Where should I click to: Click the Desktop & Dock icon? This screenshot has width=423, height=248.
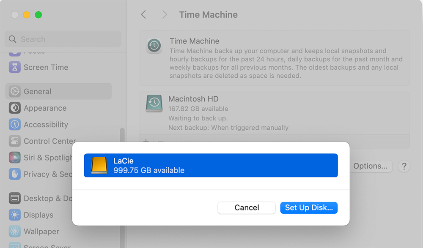(x=15, y=198)
